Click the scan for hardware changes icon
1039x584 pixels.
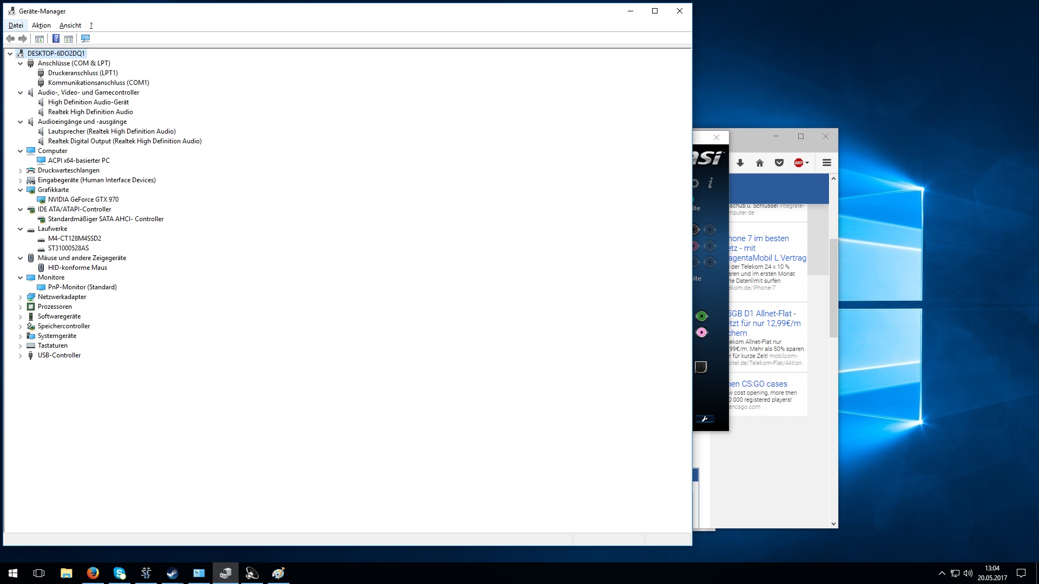point(86,38)
